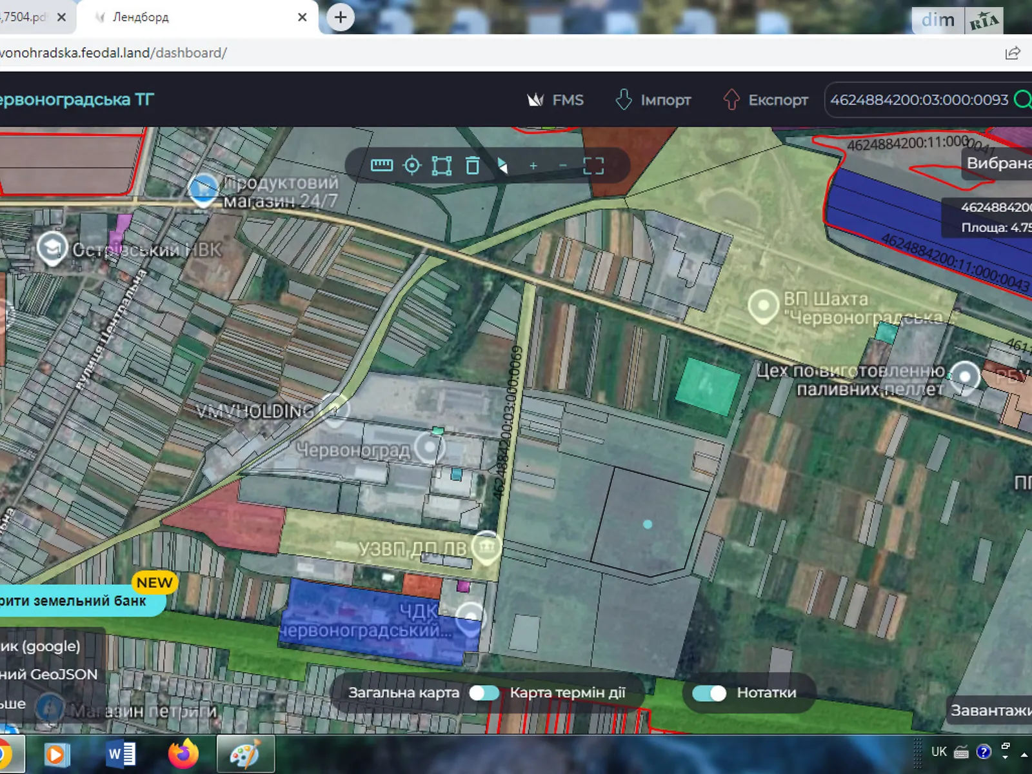
Task: Click the ВП Шахта Червоноградська map marker
Action: point(763,304)
